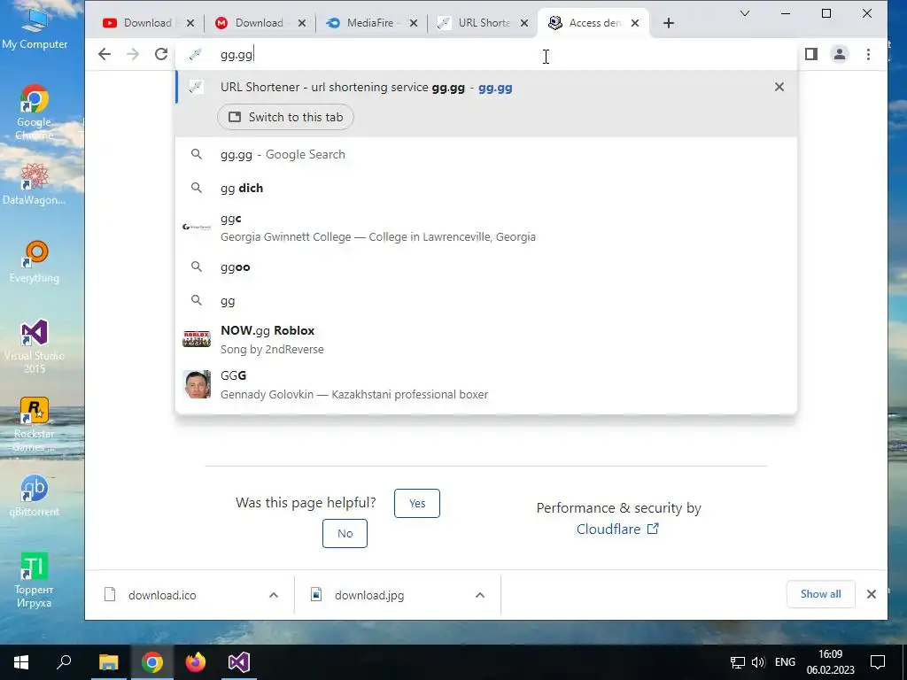
Task: Open Rockstar Games desktop shortcut
Action: [35, 425]
